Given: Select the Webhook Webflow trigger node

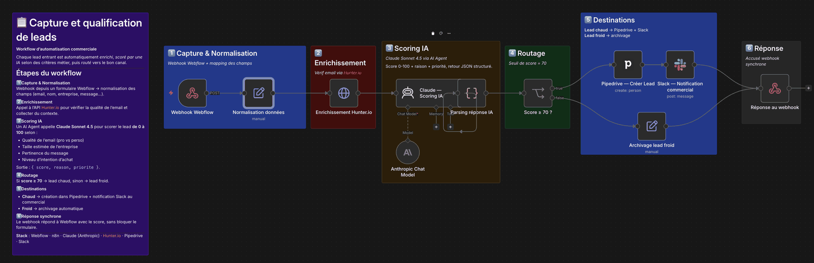Looking at the screenshot, I should tap(192, 93).
